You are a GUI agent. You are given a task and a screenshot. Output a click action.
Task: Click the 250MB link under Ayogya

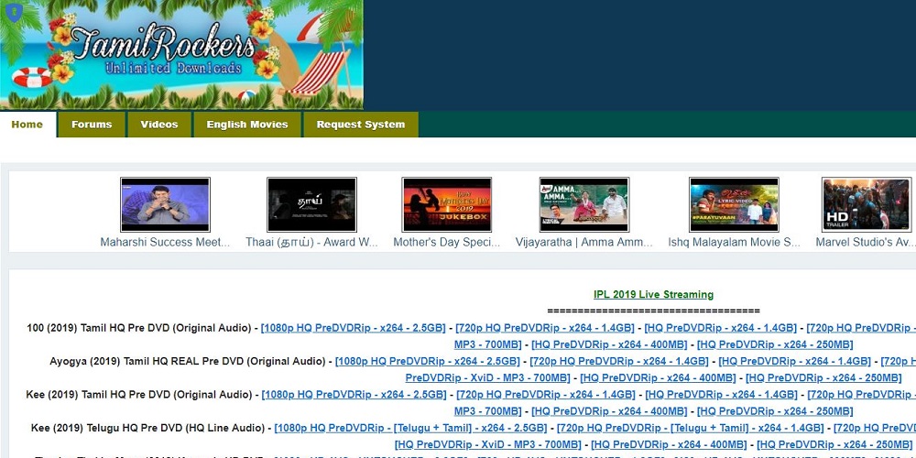pos(823,377)
